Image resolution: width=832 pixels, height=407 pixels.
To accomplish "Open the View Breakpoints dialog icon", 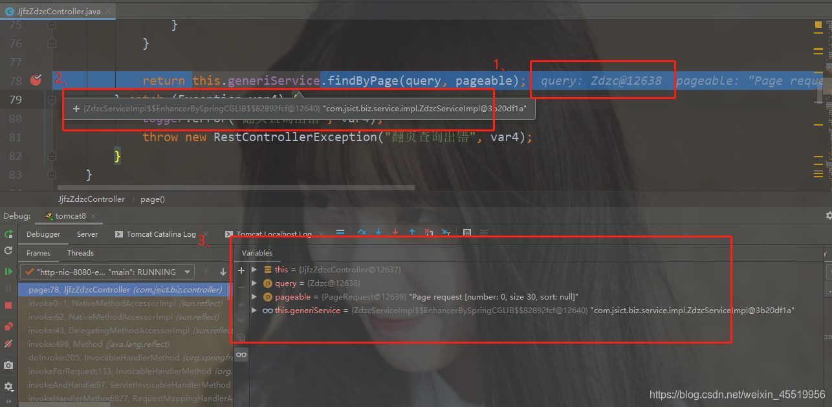I will (x=8, y=327).
